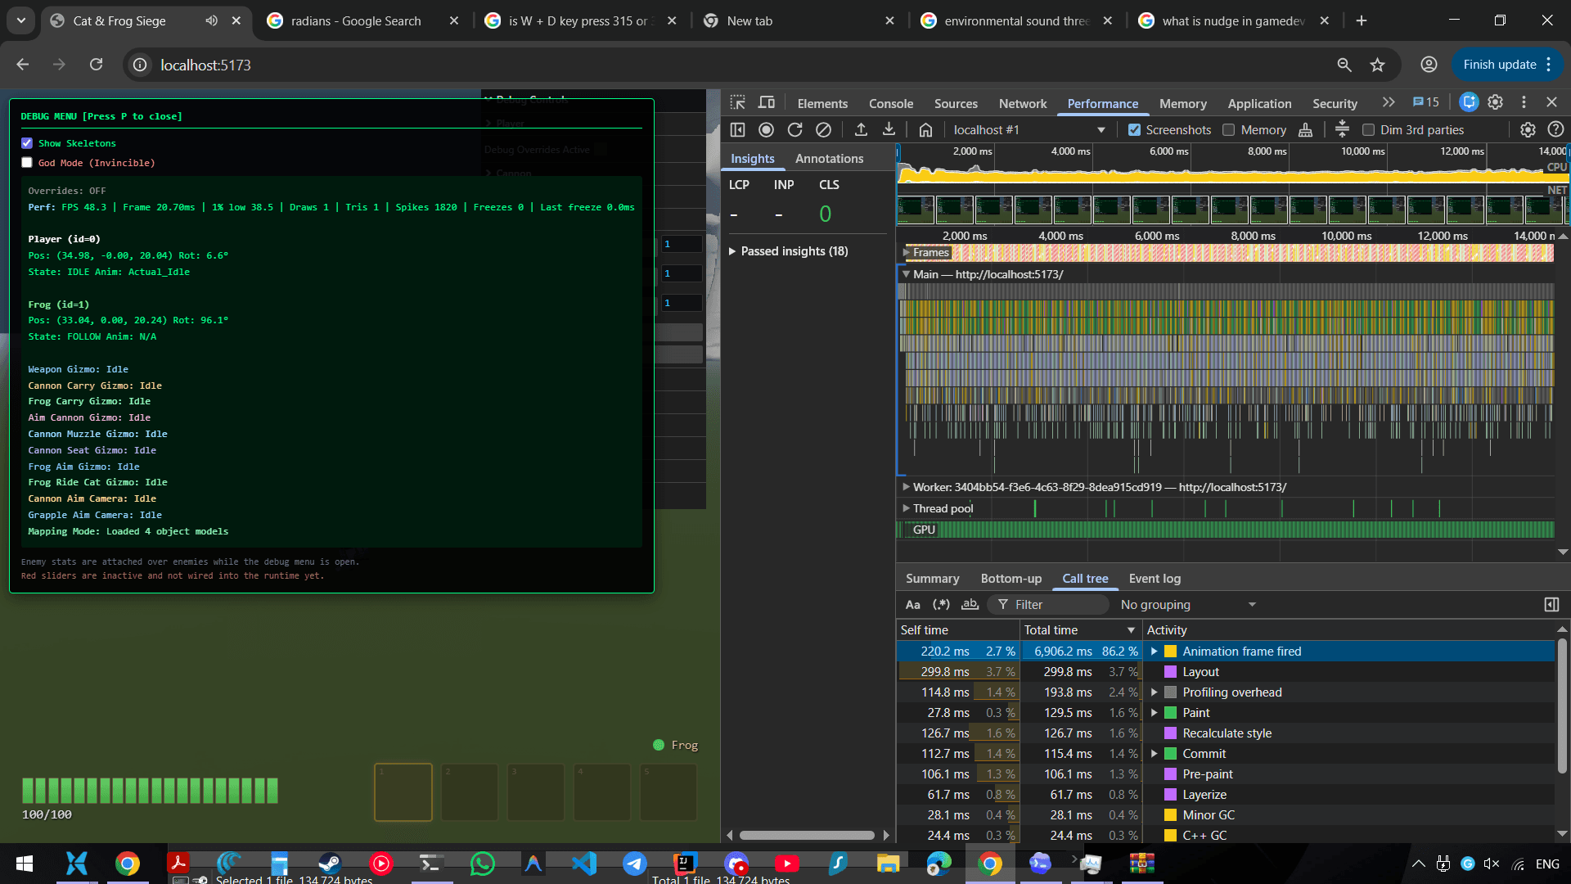Toggle the device toolbar icon in DevTools
1571x884 pixels.
pos(767,103)
